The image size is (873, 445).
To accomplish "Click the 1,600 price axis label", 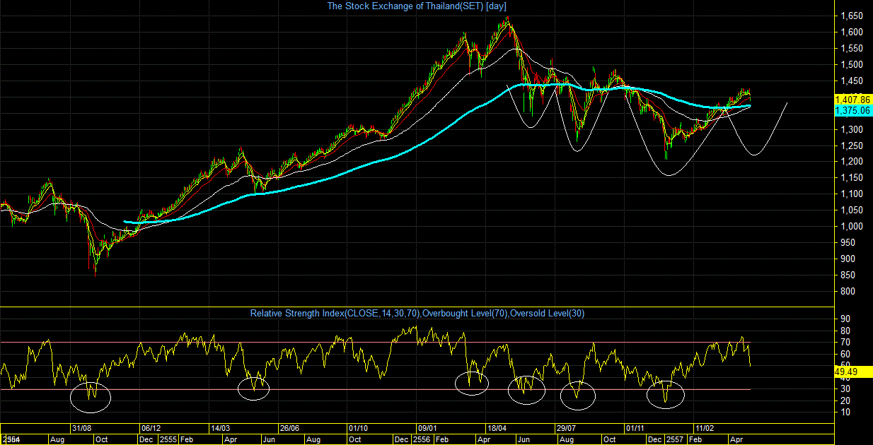I will [x=850, y=32].
